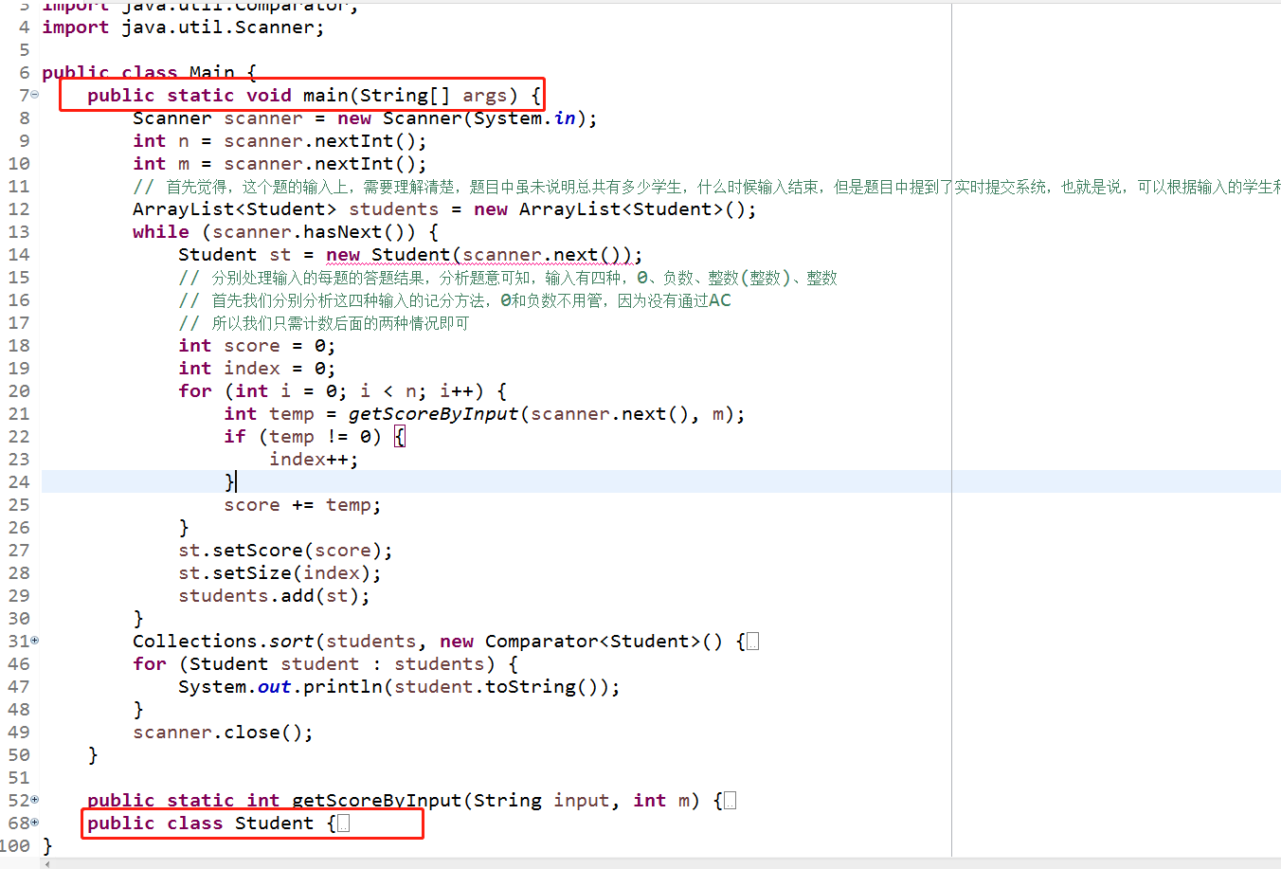Click 'int m = scanner.nextInt();' line
The image size is (1281, 869).
[280, 164]
